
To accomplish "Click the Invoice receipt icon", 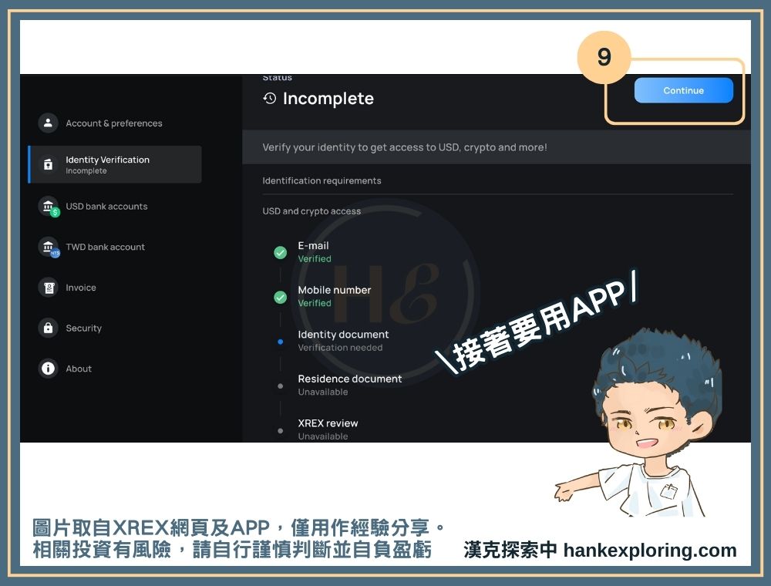I will pos(48,288).
